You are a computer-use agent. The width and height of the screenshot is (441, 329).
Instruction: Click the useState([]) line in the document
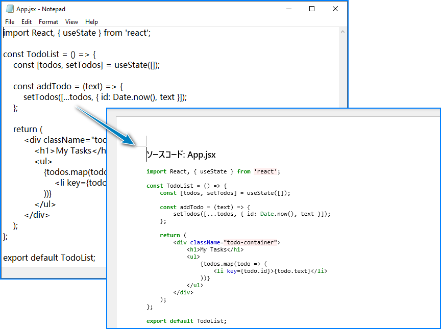[225, 193]
